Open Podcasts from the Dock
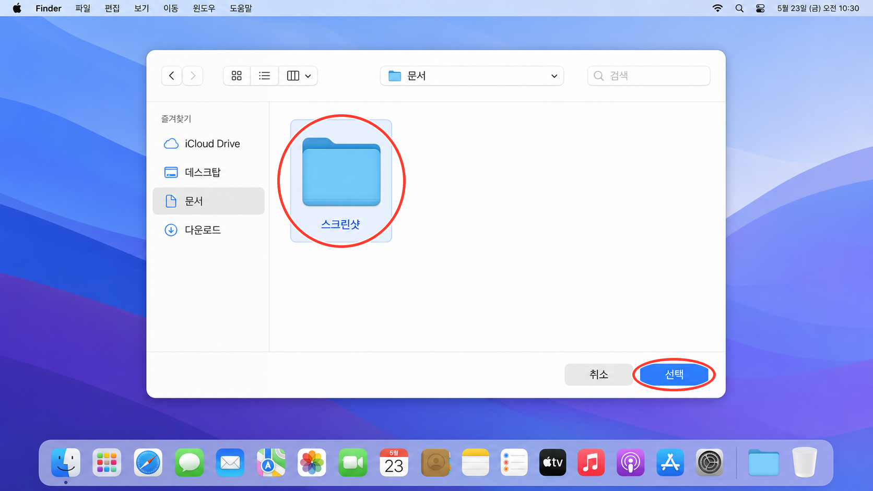This screenshot has width=873, height=491. coord(630,462)
